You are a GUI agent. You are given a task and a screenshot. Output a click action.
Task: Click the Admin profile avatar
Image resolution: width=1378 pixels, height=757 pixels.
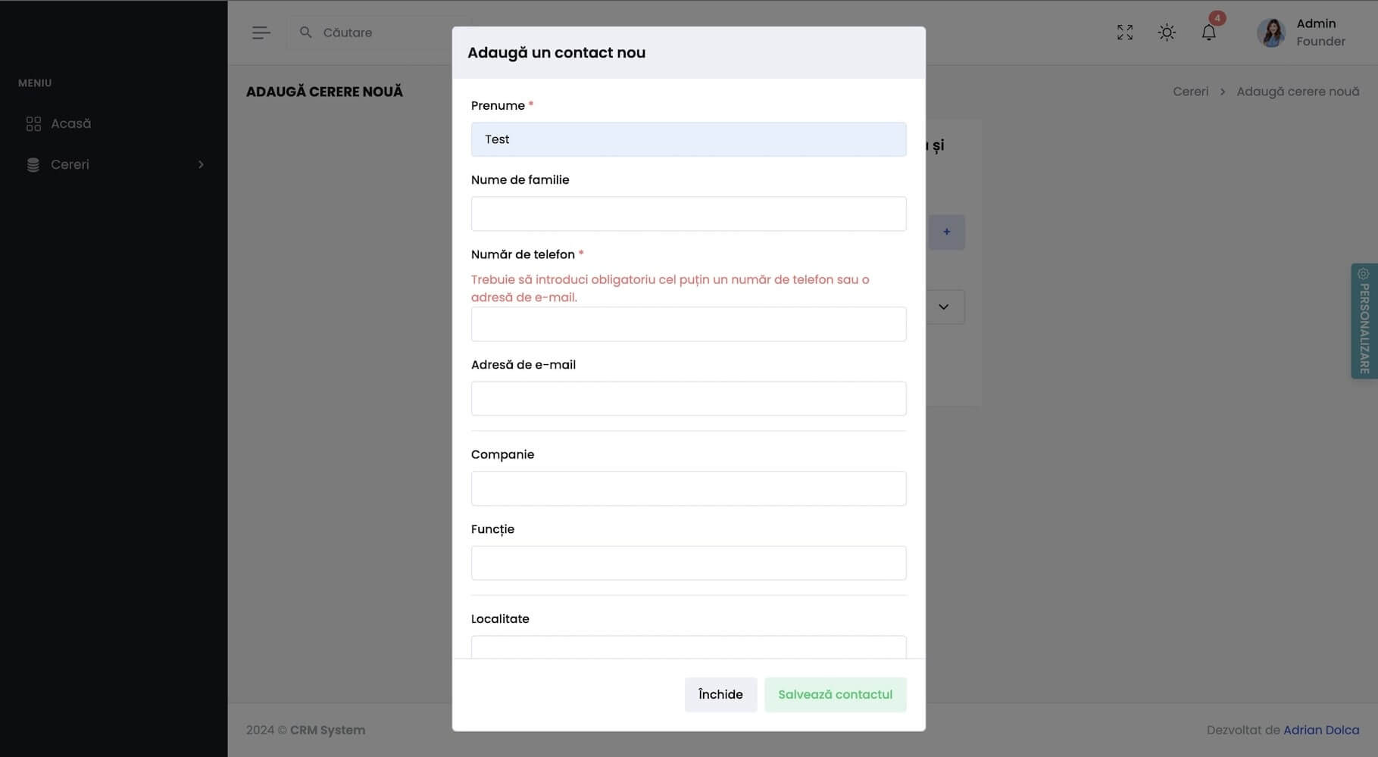tap(1270, 33)
